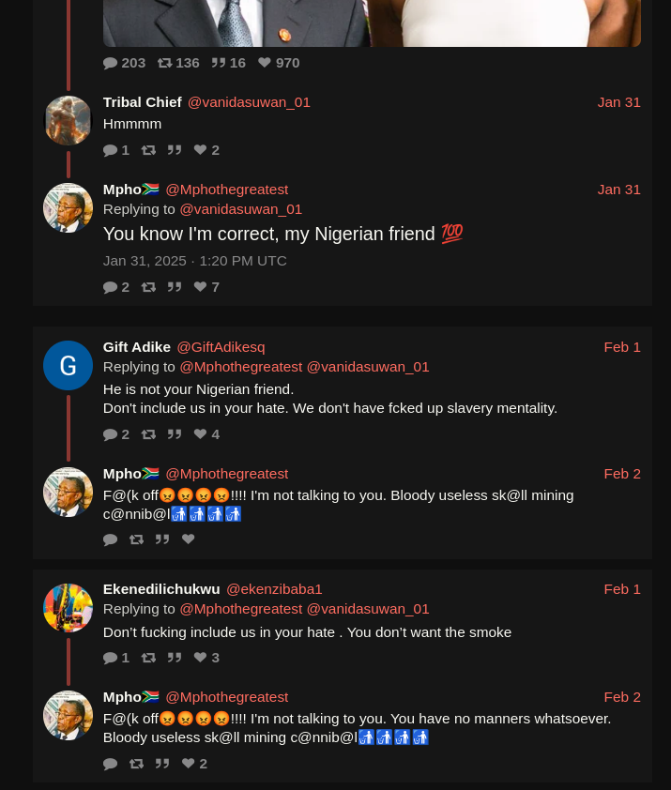Click the reply icon under Tribal Chief's Hmmmm tweet
This screenshot has height=790, width=671.
(110, 150)
